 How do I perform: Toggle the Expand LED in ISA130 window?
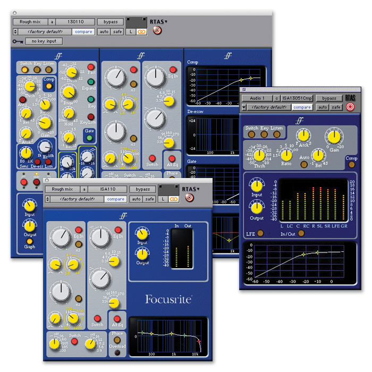click(x=91, y=82)
